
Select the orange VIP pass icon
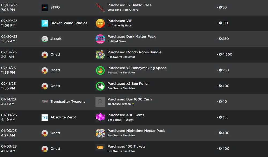100,23
